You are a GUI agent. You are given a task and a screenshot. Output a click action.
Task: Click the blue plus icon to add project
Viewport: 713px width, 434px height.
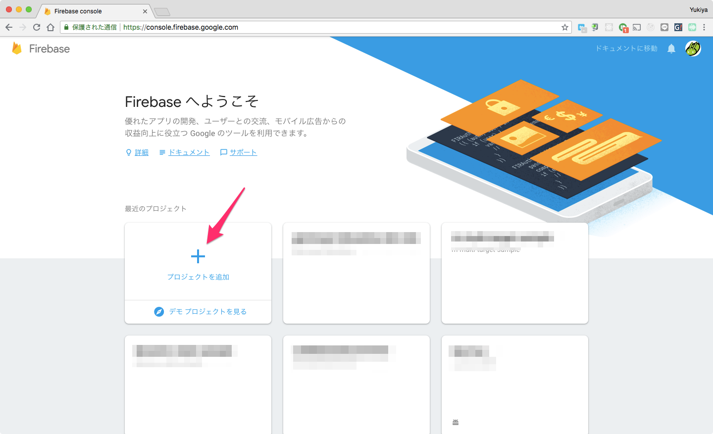[x=198, y=256]
